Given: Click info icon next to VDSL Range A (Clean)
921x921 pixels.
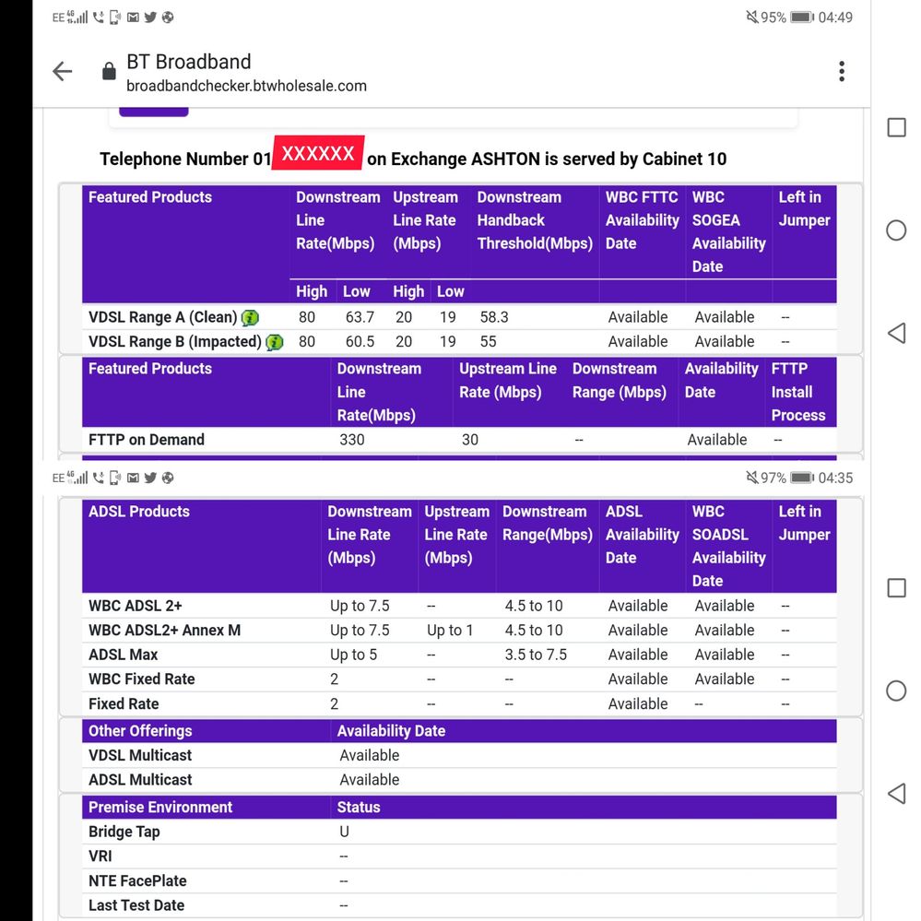Looking at the screenshot, I should (x=250, y=318).
